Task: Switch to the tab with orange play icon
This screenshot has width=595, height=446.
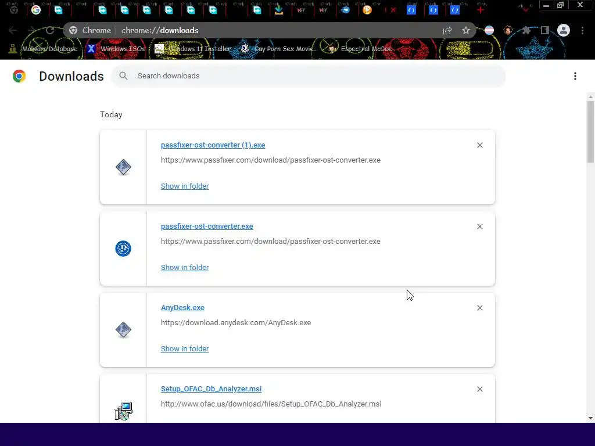Action: click(x=367, y=10)
